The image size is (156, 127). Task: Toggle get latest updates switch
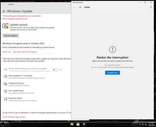[56, 70]
